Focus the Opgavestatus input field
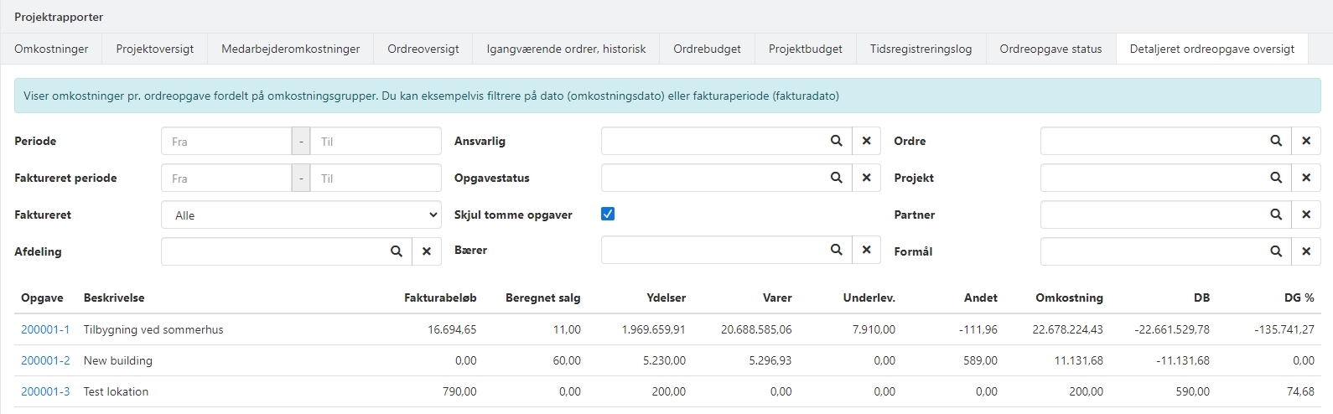Screen dimensions: 1333x414 (711, 178)
